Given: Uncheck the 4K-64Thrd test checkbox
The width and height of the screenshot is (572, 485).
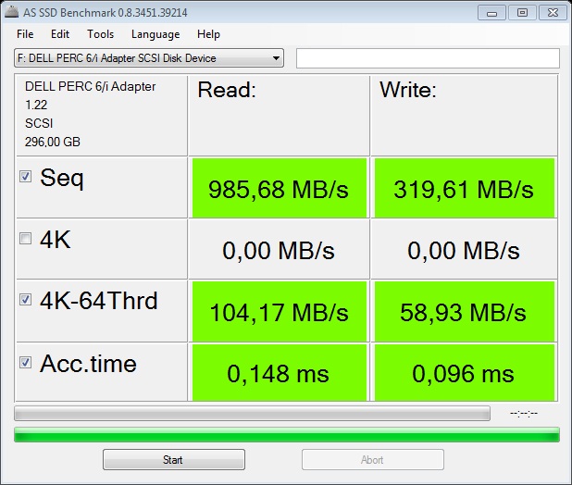Looking at the screenshot, I should [25, 300].
